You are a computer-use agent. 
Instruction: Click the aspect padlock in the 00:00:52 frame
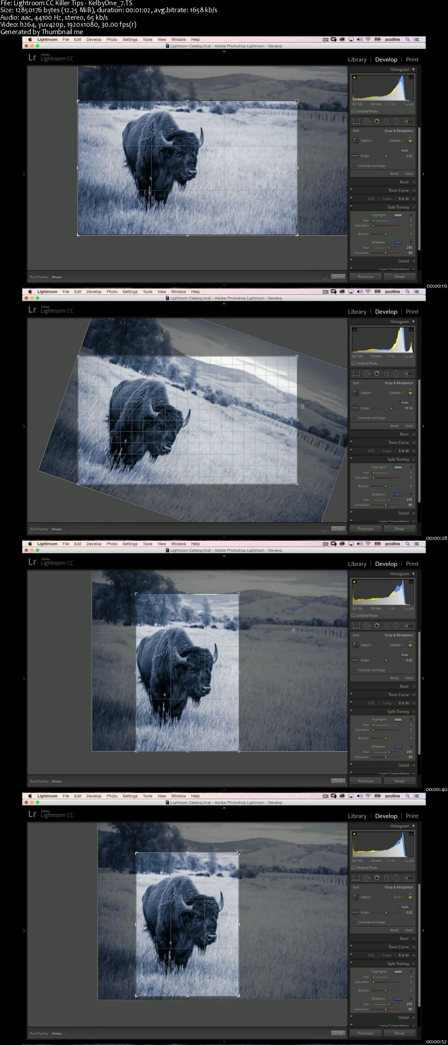click(x=410, y=897)
